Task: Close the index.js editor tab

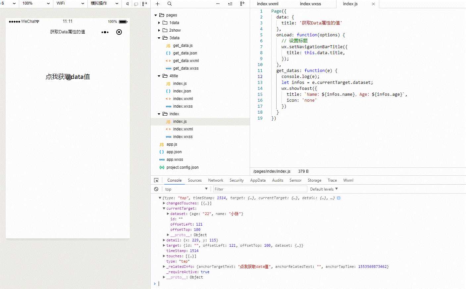Action: pyautogui.click(x=373, y=4)
